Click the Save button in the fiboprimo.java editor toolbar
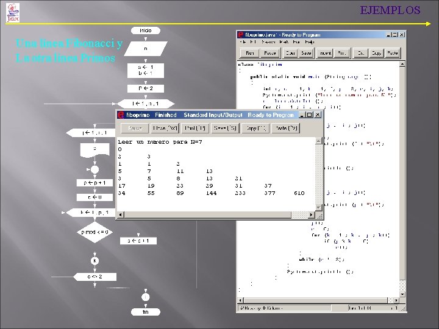Image resolution: width=439 pixels, height=329 pixels. coord(305,53)
